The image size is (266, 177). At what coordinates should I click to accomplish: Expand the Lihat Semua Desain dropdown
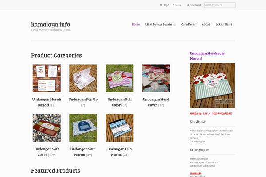click(175, 25)
